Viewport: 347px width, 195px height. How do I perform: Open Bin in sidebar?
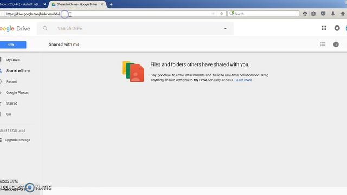point(9,114)
